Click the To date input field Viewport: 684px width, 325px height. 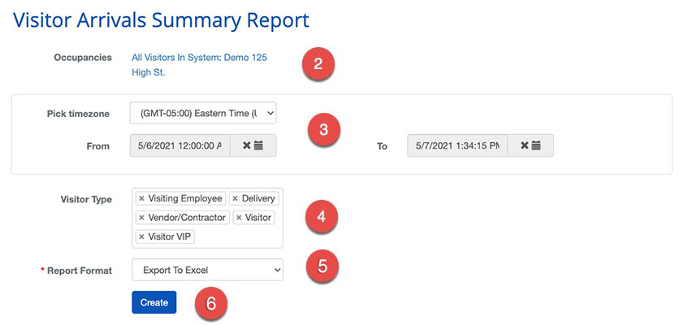click(x=457, y=146)
